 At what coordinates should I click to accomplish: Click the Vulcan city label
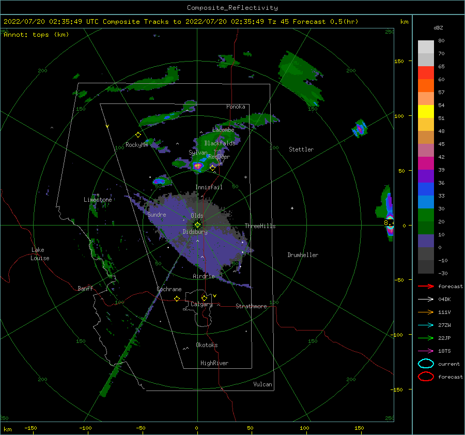click(262, 384)
